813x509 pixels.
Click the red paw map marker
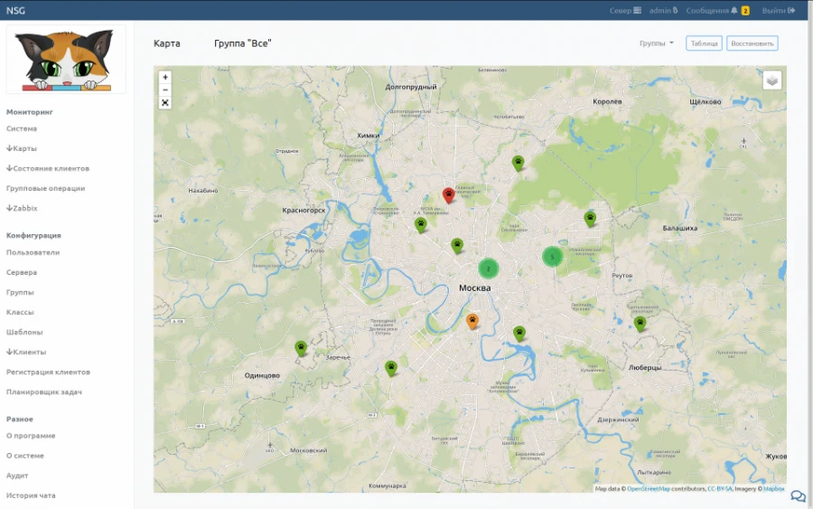448,193
